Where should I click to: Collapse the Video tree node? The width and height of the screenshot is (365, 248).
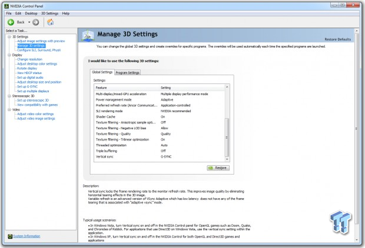[x=9, y=110]
